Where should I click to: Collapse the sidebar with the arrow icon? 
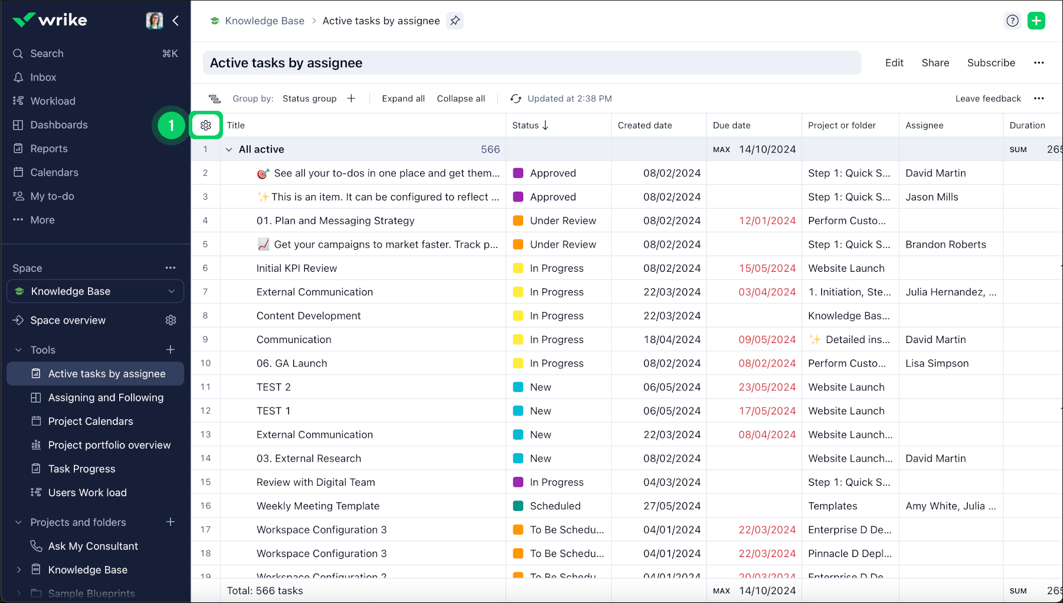pyautogui.click(x=176, y=21)
